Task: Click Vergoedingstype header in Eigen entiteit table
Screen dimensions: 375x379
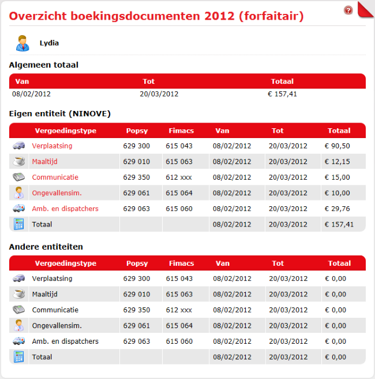Action: click(x=66, y=131)
